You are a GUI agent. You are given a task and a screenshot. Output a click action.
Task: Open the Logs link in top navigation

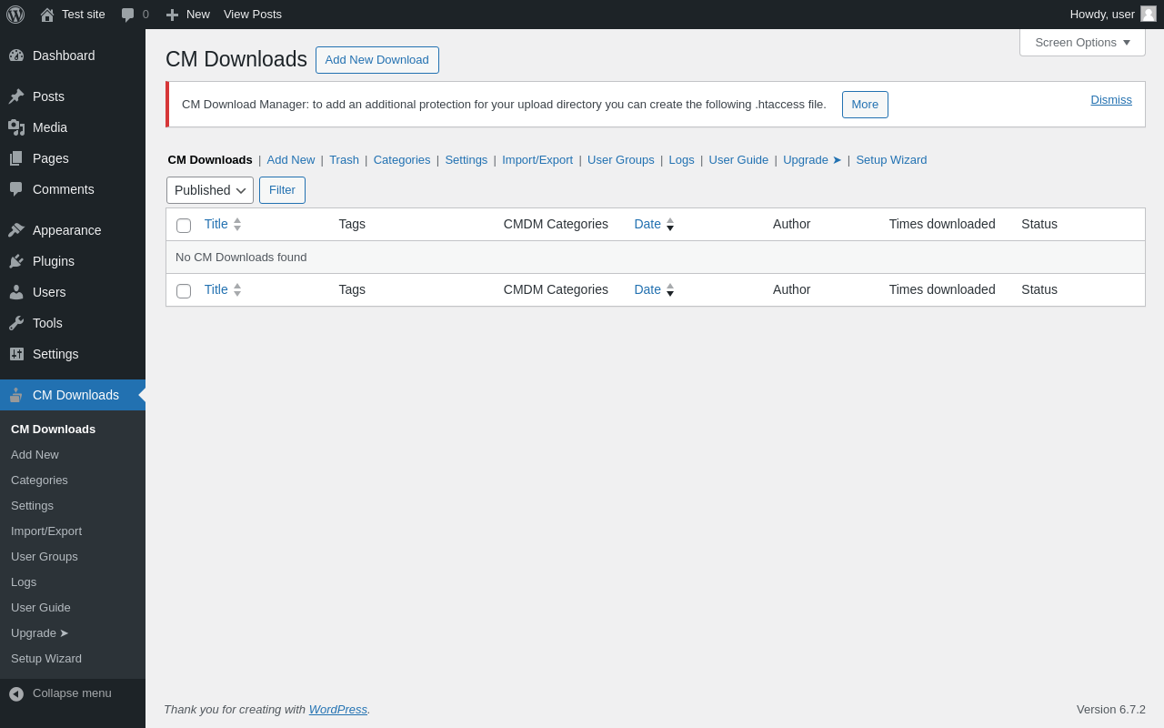682,160
